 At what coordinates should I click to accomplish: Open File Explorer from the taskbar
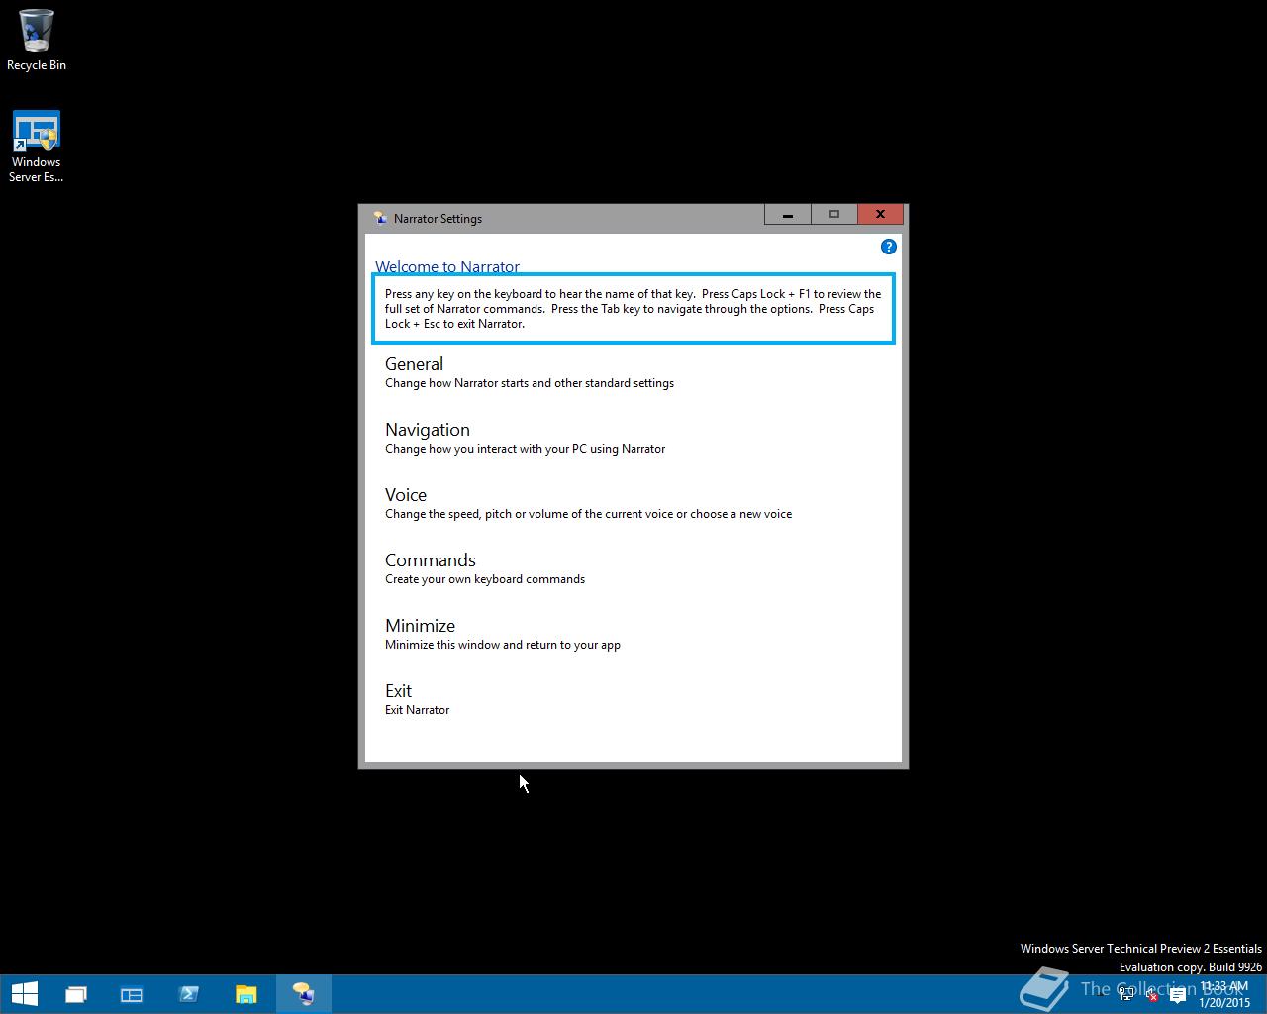245,994
